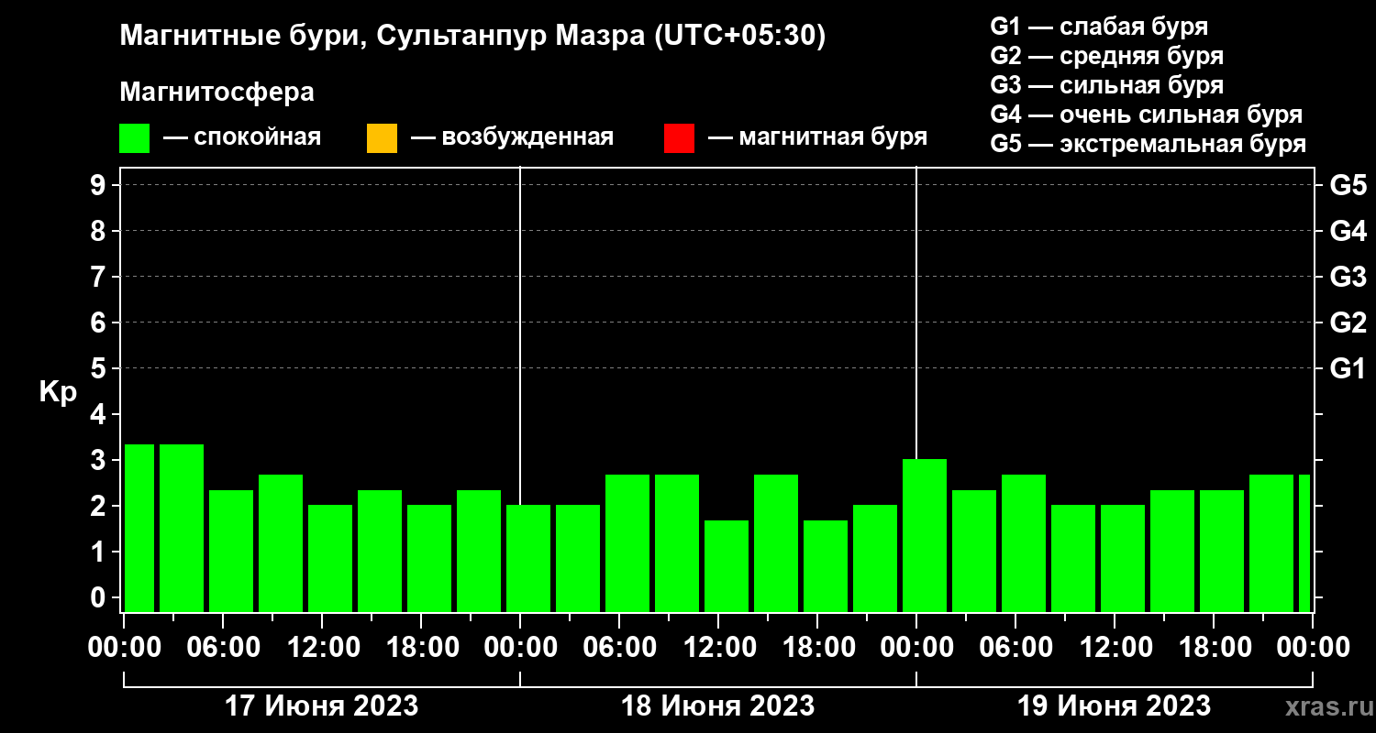Click the 'Магнитосфера' legend heading
Screen dimensions: 1376x733
click(216, 93)
